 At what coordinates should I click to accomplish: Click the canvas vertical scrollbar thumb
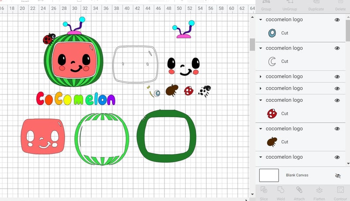tap(252, 45)
